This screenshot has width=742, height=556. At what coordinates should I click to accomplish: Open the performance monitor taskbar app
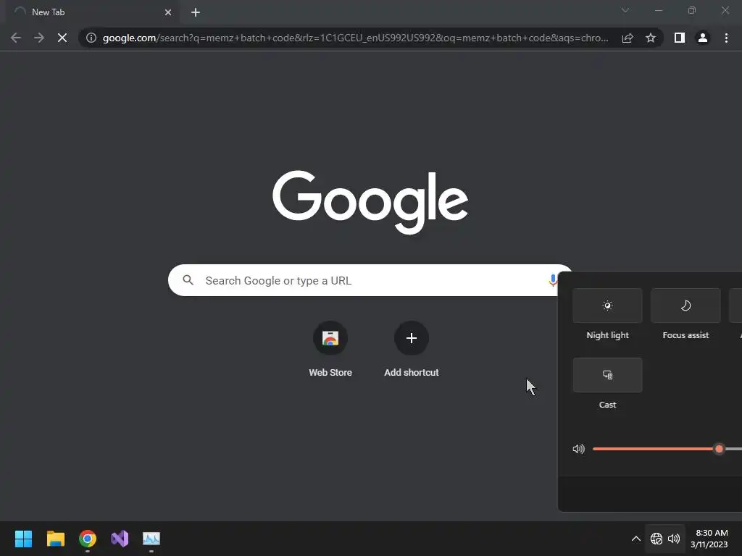click(x=151, y=539)
